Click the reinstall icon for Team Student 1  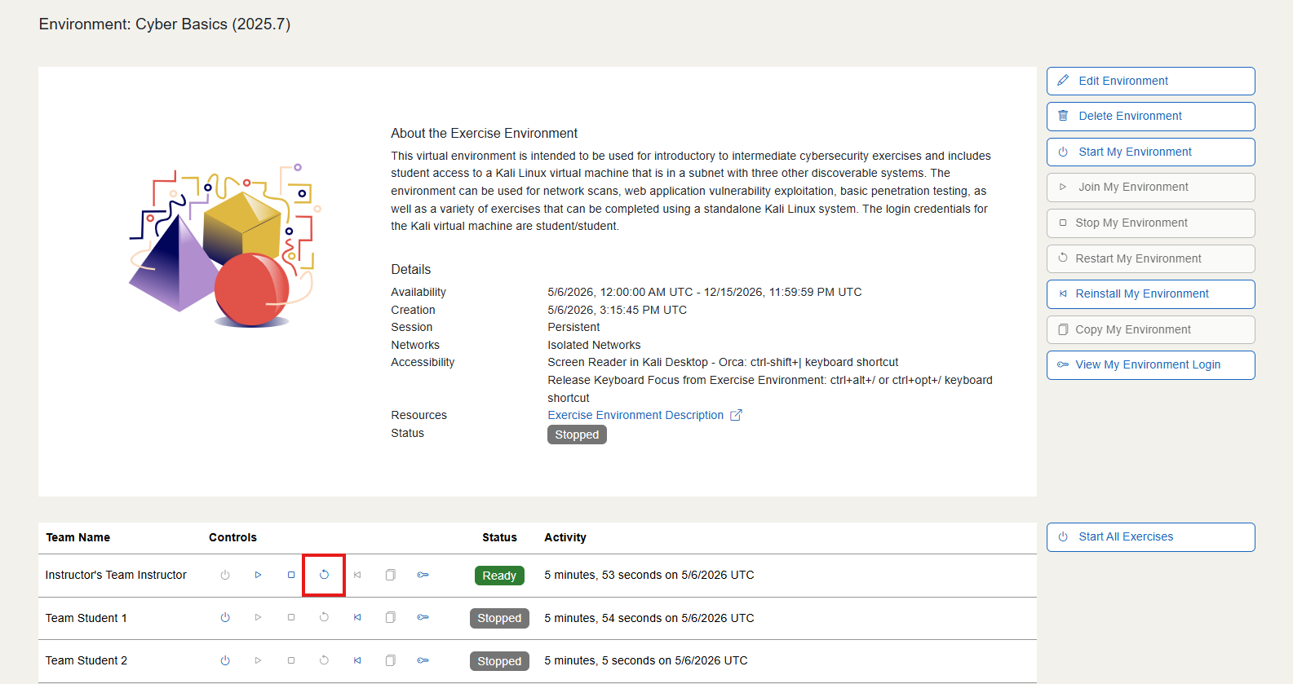pos(357,617)
